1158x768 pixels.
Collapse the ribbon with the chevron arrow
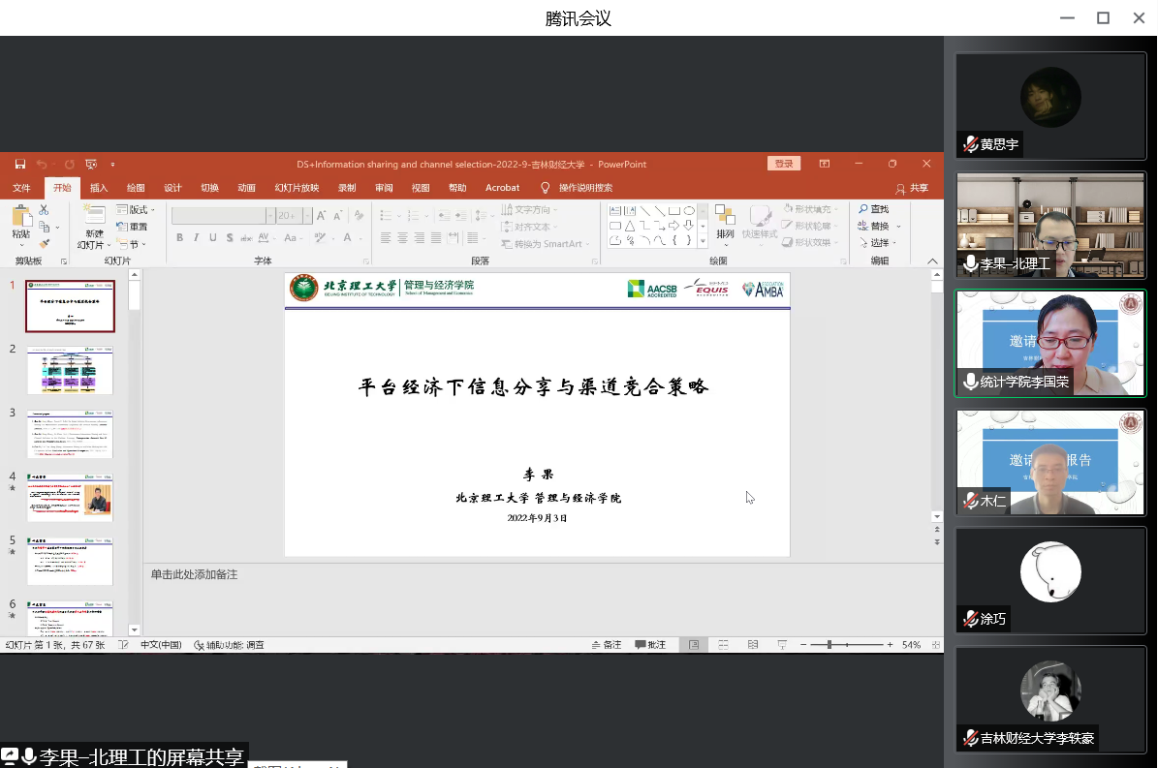coord(932,261)
